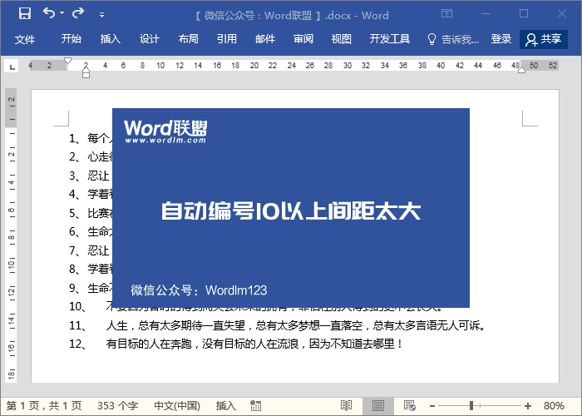Click the Undo arrow icon
This screenshot has width=582, height=416.
point(49,13)
